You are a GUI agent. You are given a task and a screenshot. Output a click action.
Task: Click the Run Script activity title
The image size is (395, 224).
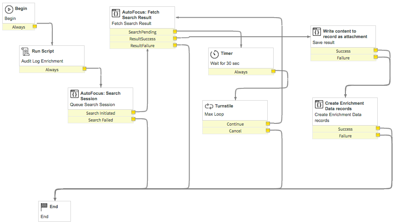click(43, 51)
